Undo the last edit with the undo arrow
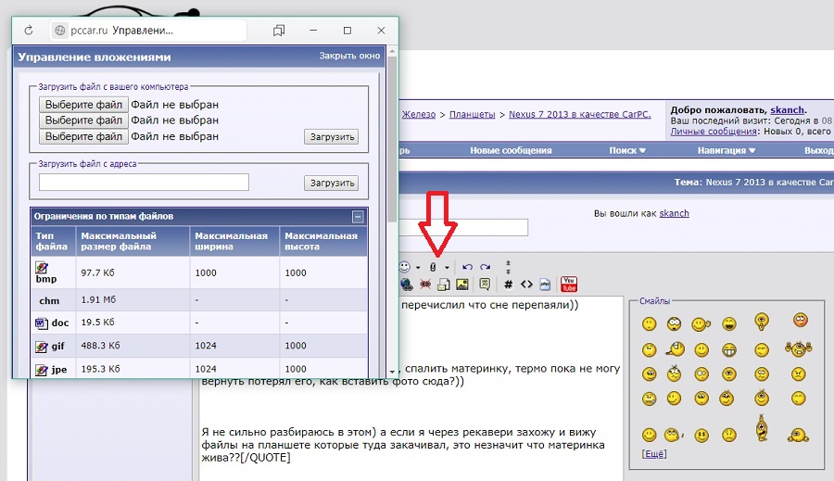 click(468, 267)
